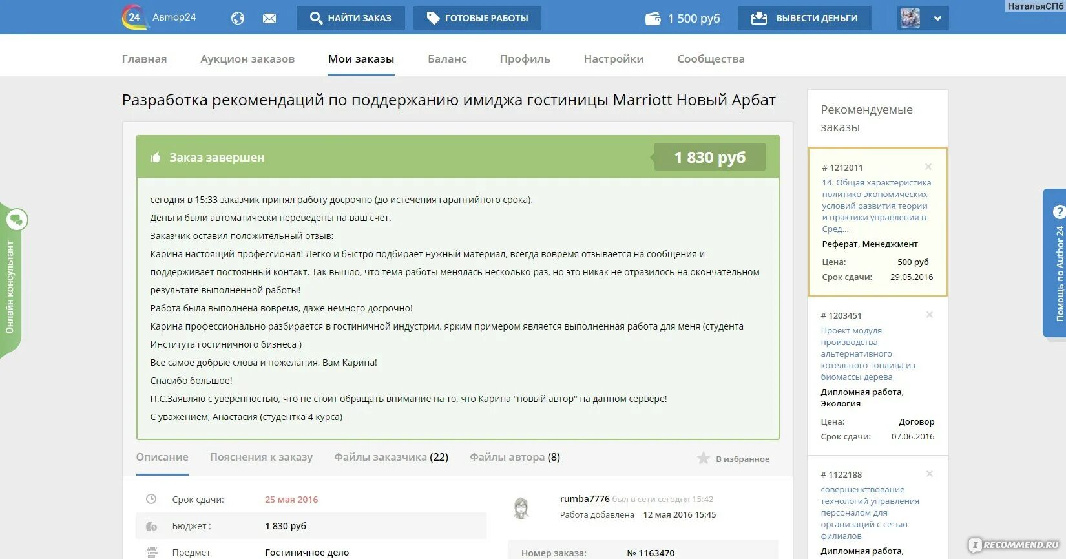
Task: Open the Проект модуля производства order link
Action: pyautogui.click(x=868, y=353)
